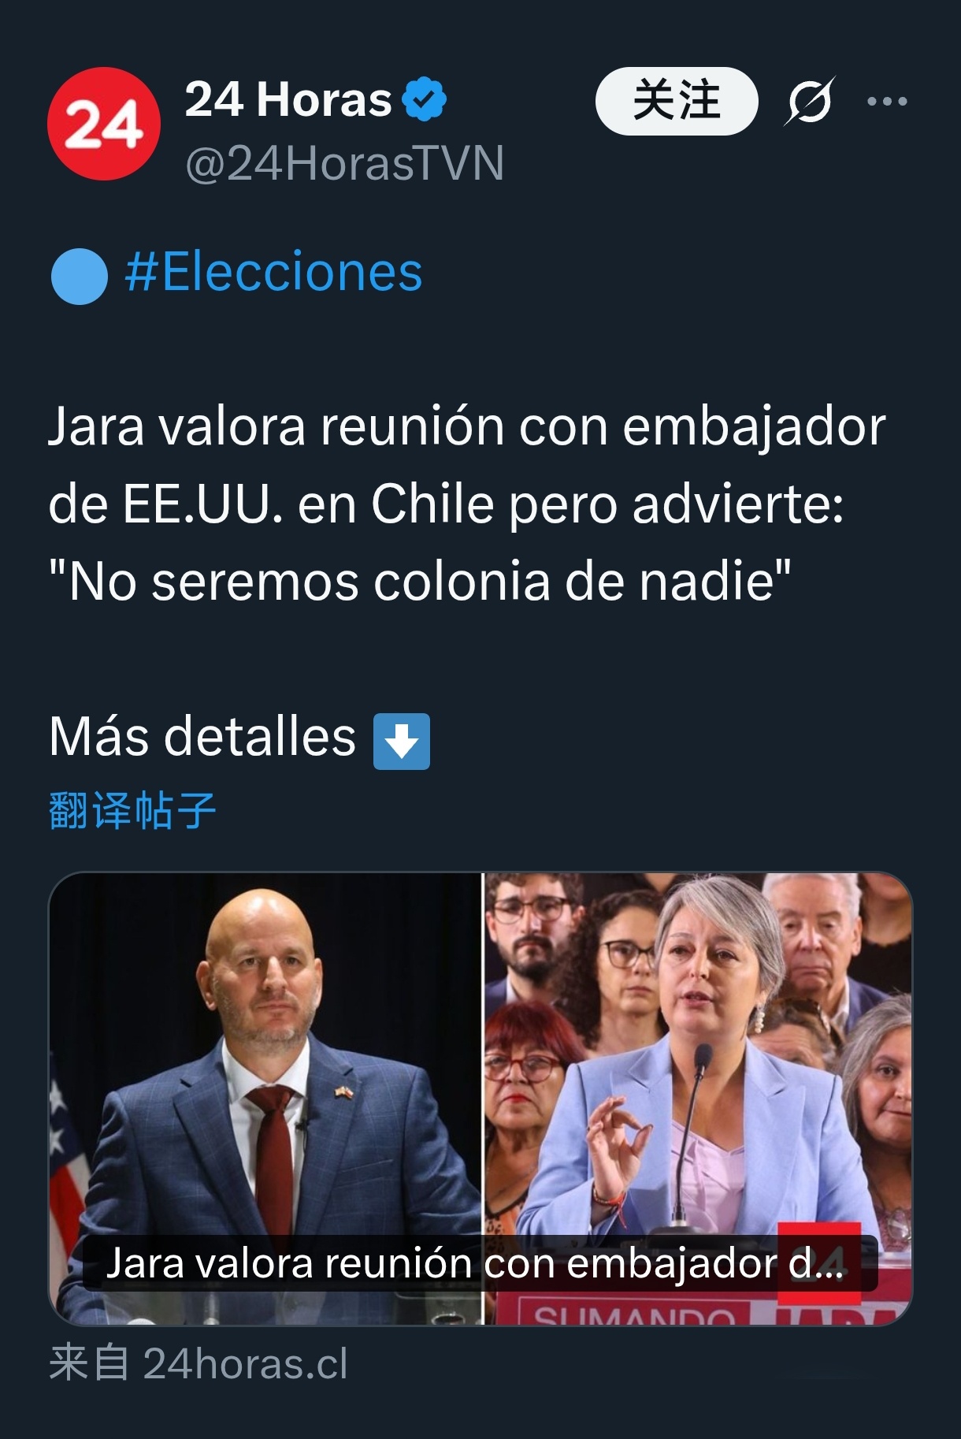The image size is (961, 1439).
Task: Open the 24 Horas display name
Action: 288,99
